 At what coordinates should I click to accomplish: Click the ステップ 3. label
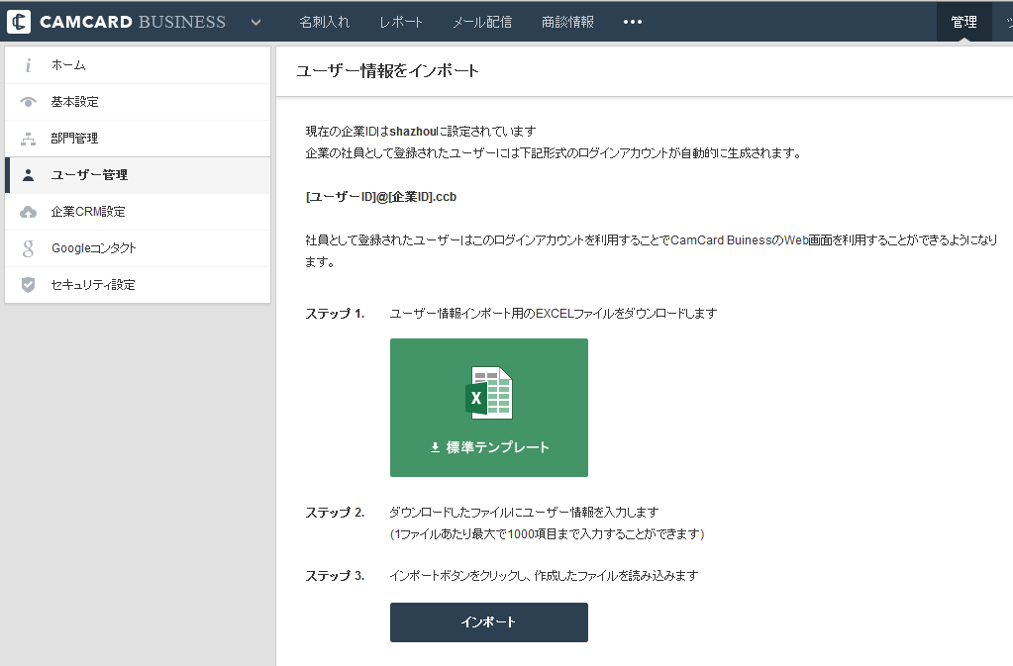coord(335,576)
